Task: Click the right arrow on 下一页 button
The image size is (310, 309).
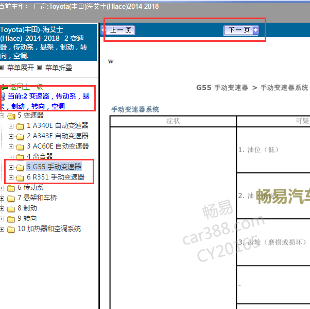Action: 255,30
